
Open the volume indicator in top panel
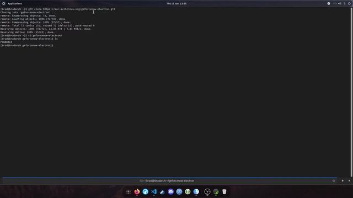point(340,4)
